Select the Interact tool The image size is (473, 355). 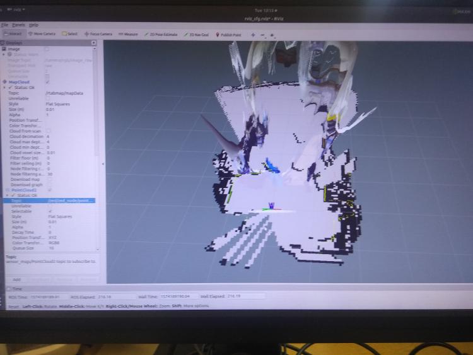[13, 33]
